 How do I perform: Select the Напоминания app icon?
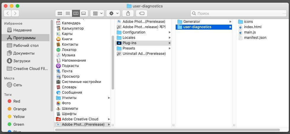tap(58, 60)
